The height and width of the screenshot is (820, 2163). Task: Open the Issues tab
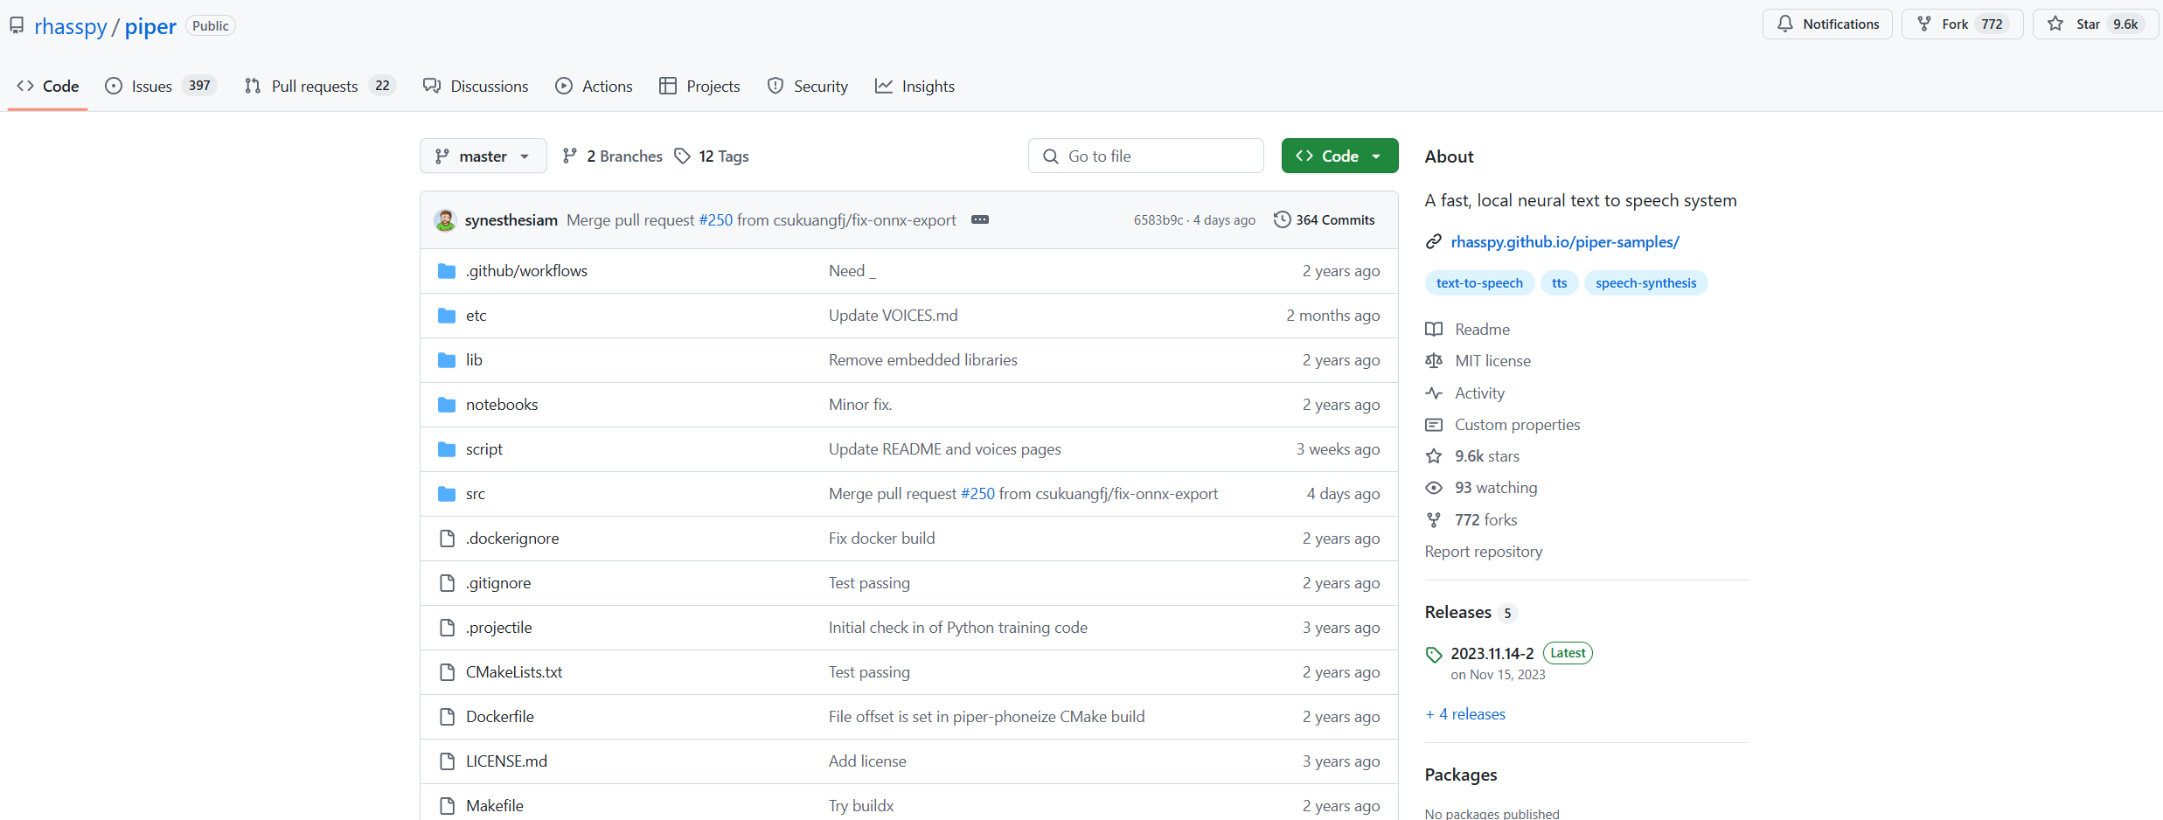(160, 86)
